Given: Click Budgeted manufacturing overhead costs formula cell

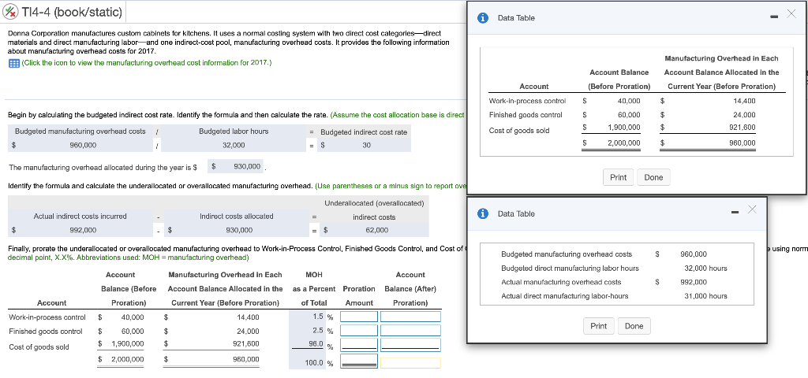Looking at the screenshot, I should coord(80,132).
